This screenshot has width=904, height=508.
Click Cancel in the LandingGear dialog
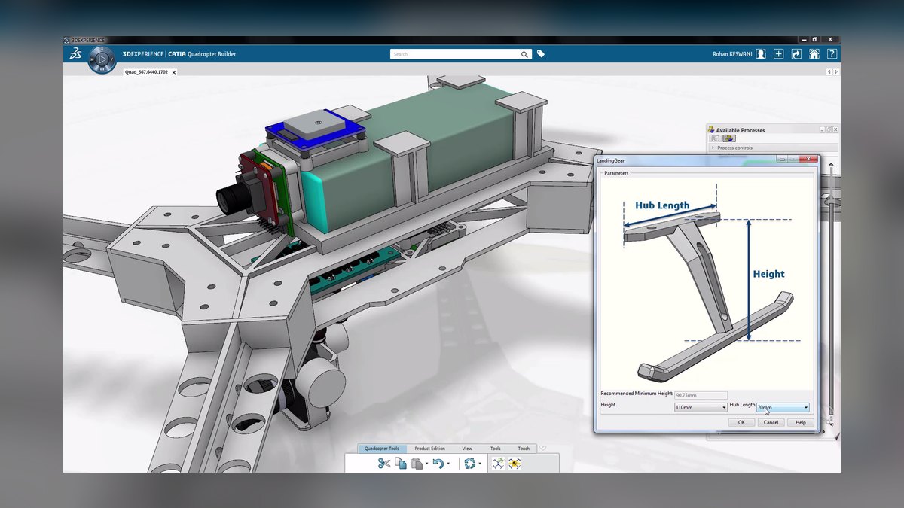pyautogui.click(x=771, y=422)
